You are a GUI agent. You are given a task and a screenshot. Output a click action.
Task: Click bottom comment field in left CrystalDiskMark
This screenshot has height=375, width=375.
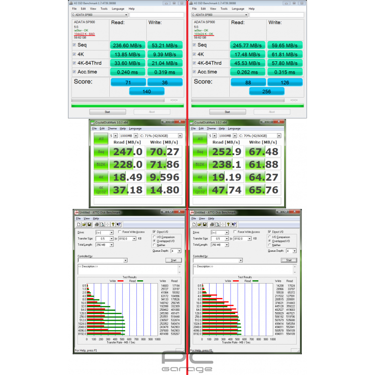(x=138, y=201)
